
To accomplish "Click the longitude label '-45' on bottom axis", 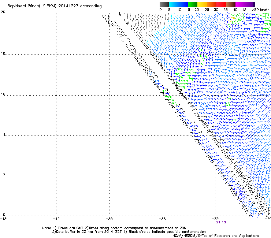I will (3, 219).
